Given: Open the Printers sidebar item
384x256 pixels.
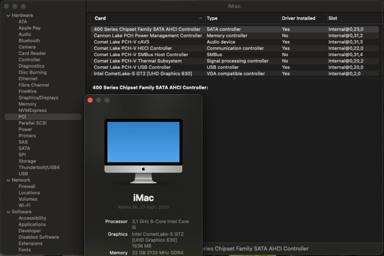Looking at the screenshot, I should point(27,136).
